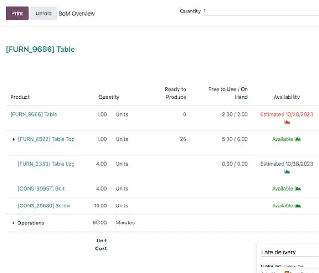
Task: Expand the Operations row
Action: (x=13, y=223)
